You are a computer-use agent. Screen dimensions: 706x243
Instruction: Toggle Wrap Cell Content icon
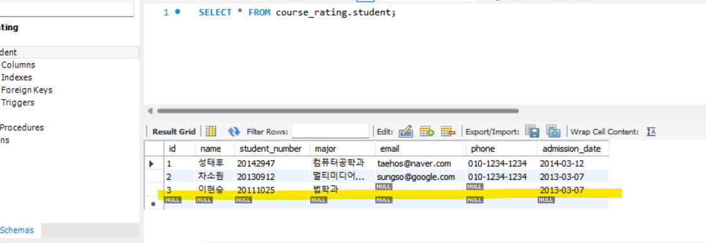[x=651, y=132]
